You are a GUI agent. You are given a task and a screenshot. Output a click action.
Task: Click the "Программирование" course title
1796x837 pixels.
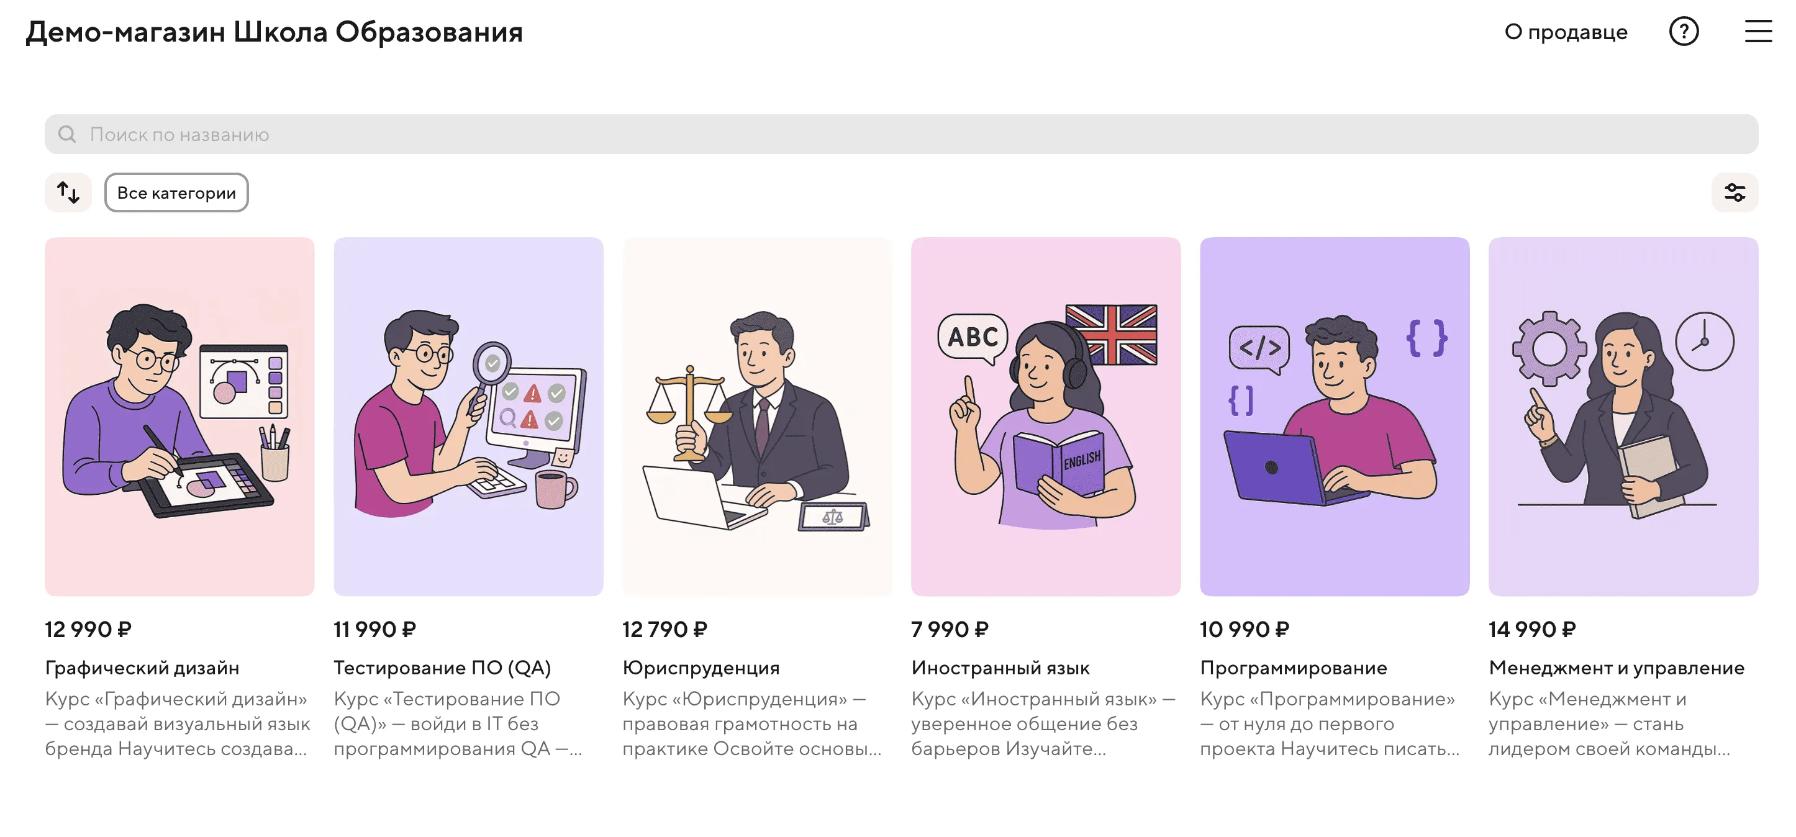[1294, 667]
